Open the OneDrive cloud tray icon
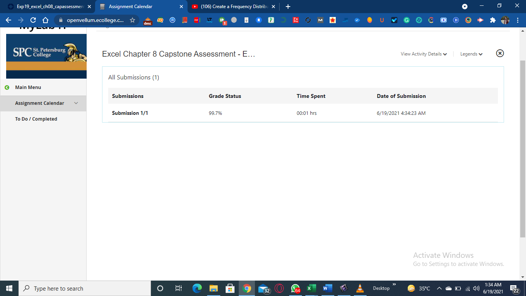The height and width of the screenshot is (296, 526). tap(449, 288)
